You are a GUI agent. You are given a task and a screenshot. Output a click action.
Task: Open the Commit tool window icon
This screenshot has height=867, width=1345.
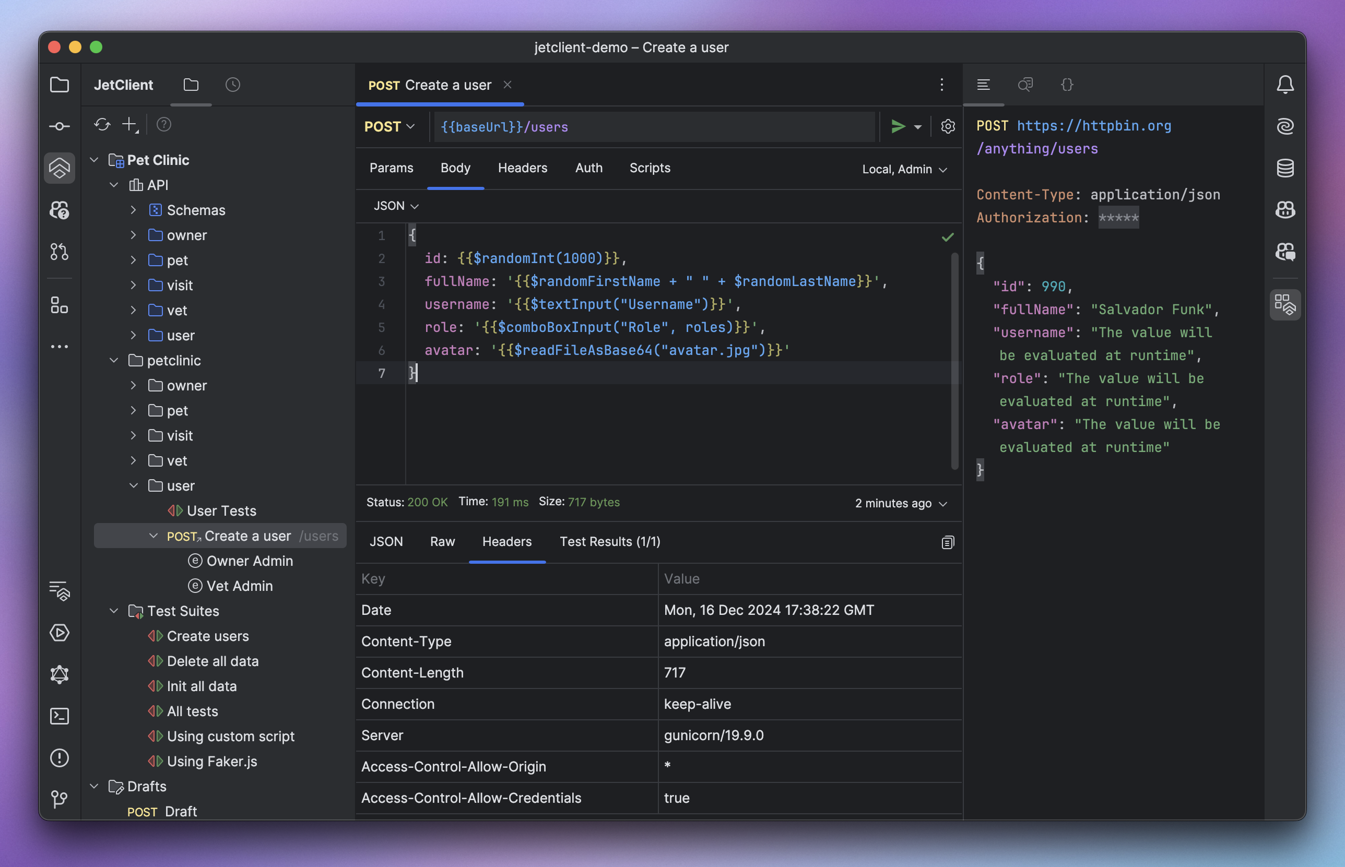click(59, 127)
